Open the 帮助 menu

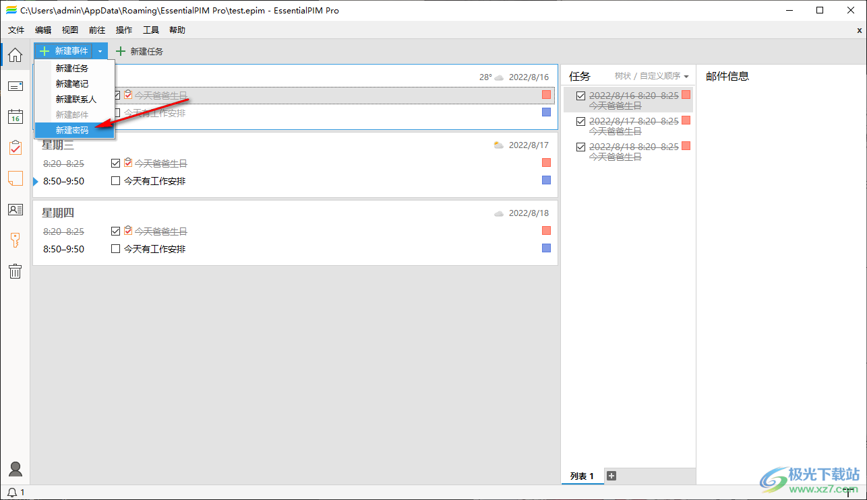pos(177,30)
